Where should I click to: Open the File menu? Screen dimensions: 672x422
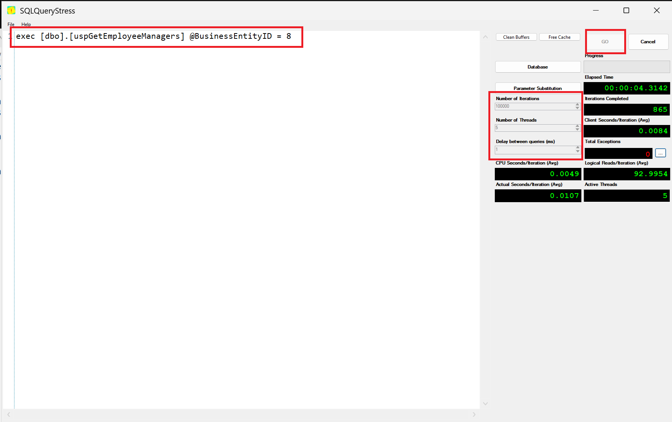tap(11, 24)
